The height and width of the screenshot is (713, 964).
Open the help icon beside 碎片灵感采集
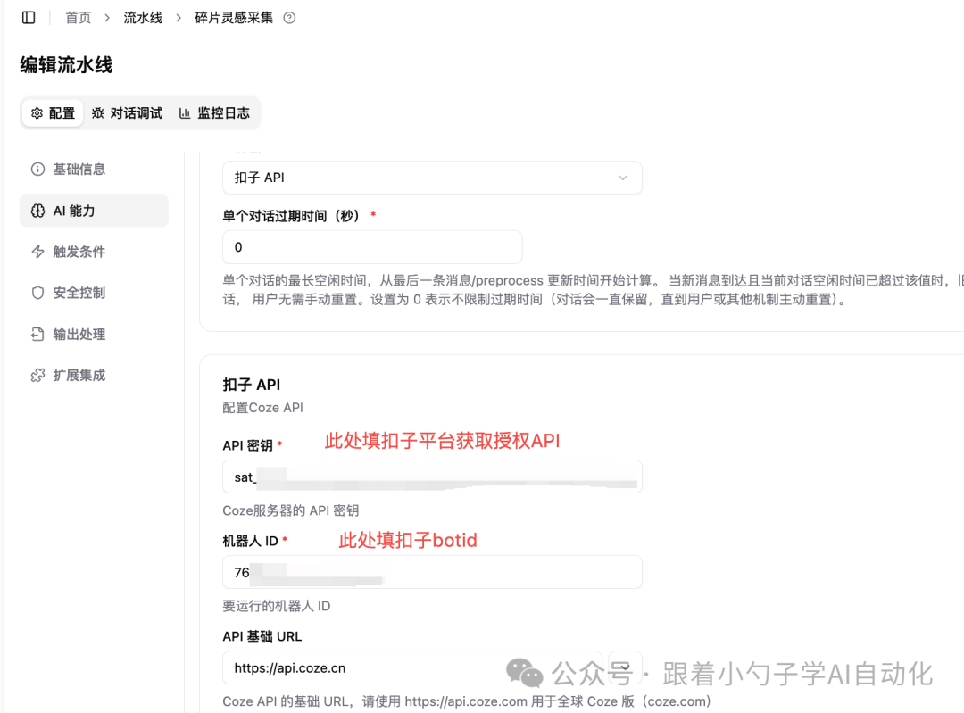(289, 18)
